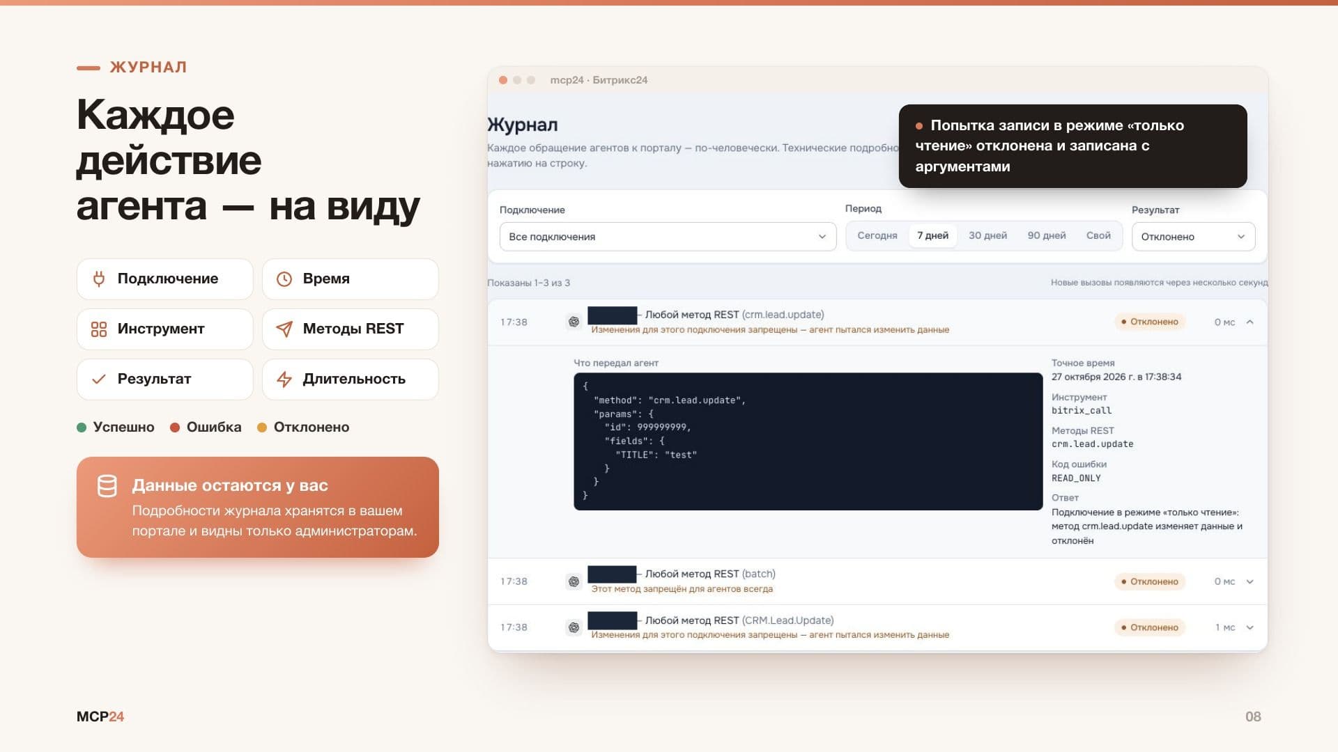Click the bitrix_call tool value
1338x752 pixels.
point(1082,411)
